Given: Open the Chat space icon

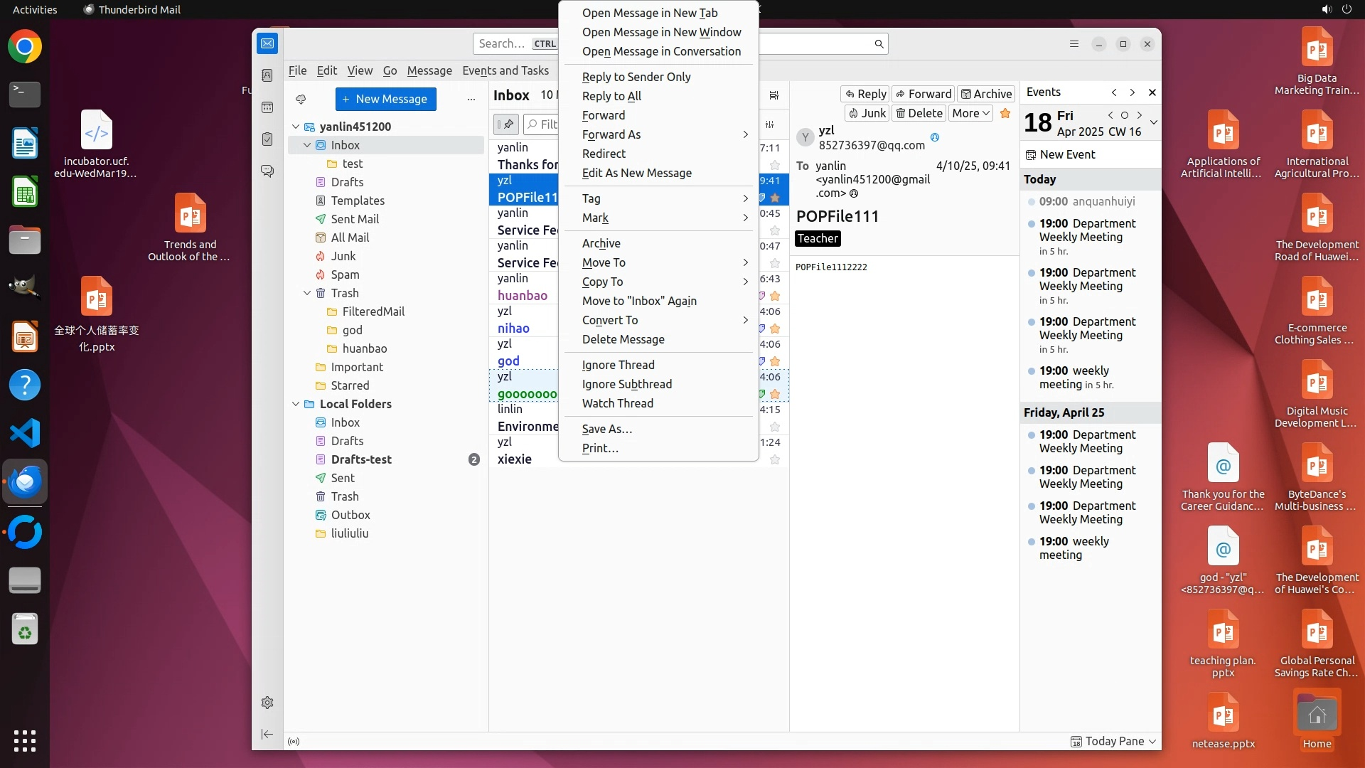Looking at the screenshot, I should pyautogui.click(x=267, y=171).
